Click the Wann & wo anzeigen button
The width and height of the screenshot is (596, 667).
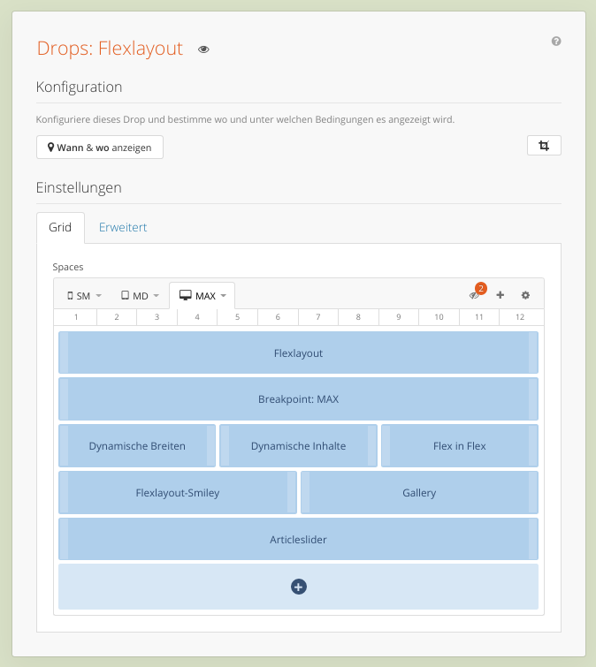100,148
